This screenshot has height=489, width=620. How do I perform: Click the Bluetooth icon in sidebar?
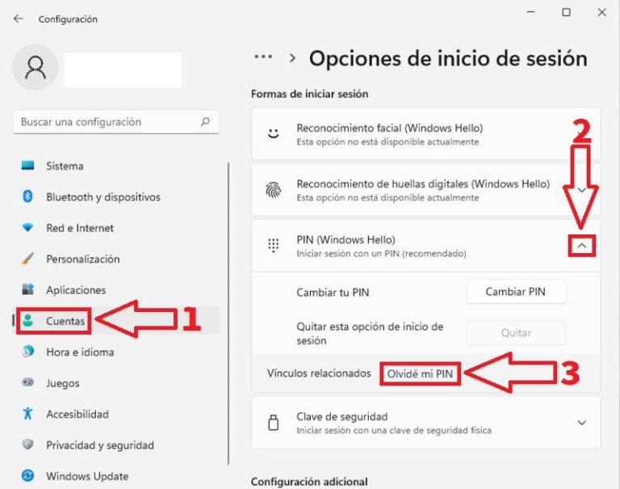27,196
